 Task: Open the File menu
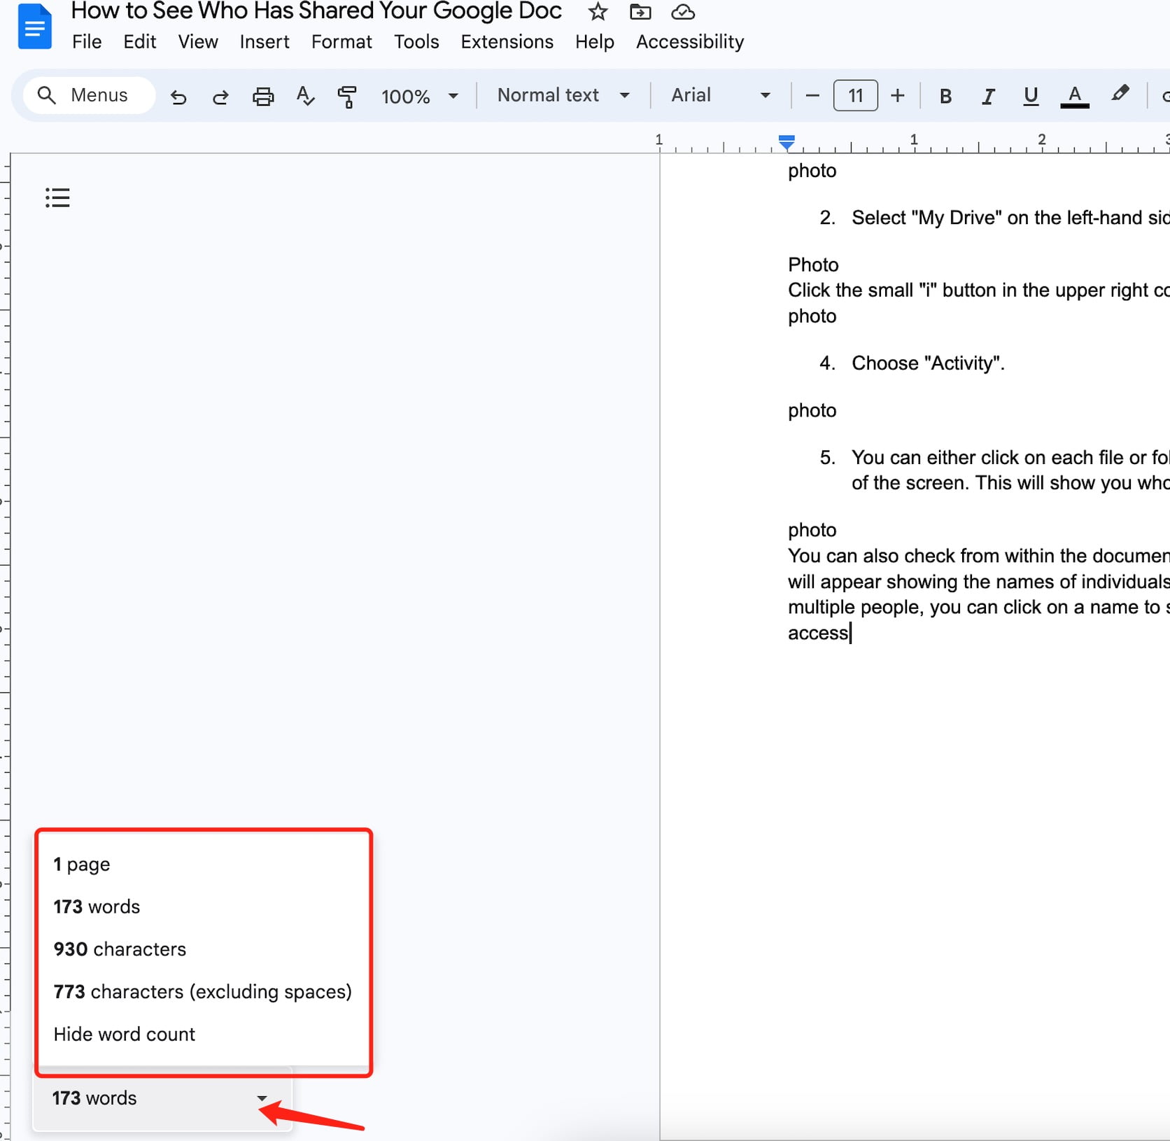point(87,42)
